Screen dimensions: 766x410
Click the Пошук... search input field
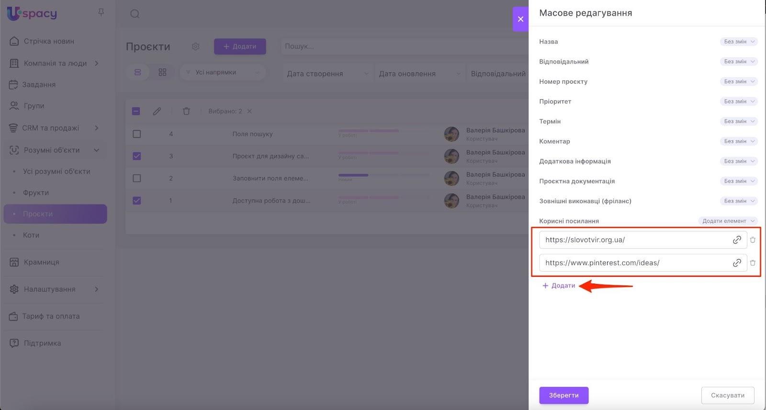(x=405, y=46)
